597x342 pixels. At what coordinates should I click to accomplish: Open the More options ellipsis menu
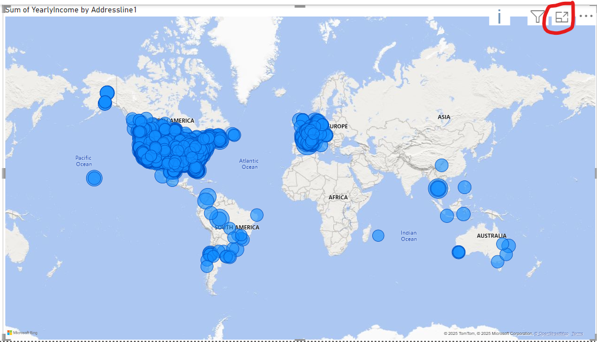point(585,17)
